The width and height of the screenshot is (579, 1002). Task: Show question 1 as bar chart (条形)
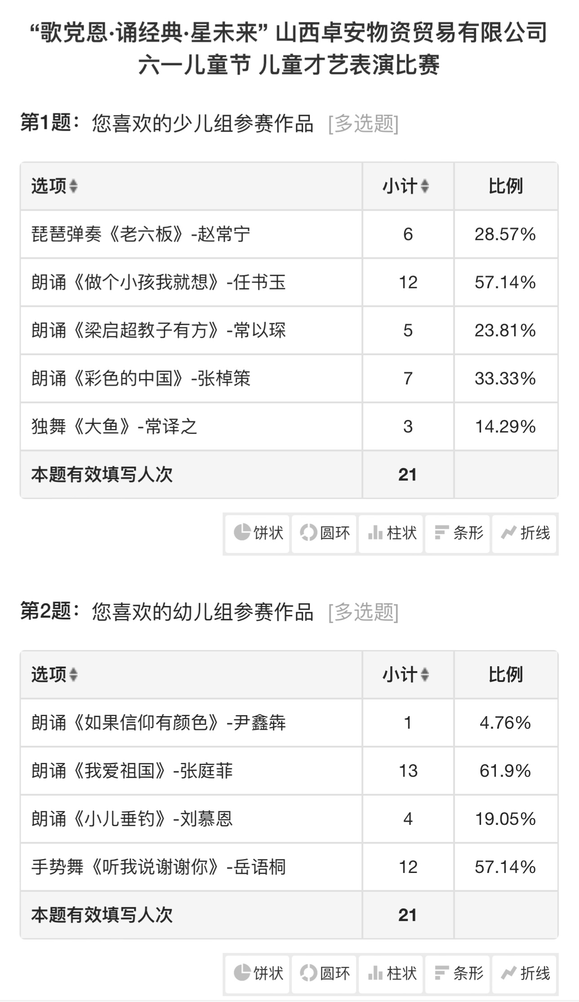[458, 534]
